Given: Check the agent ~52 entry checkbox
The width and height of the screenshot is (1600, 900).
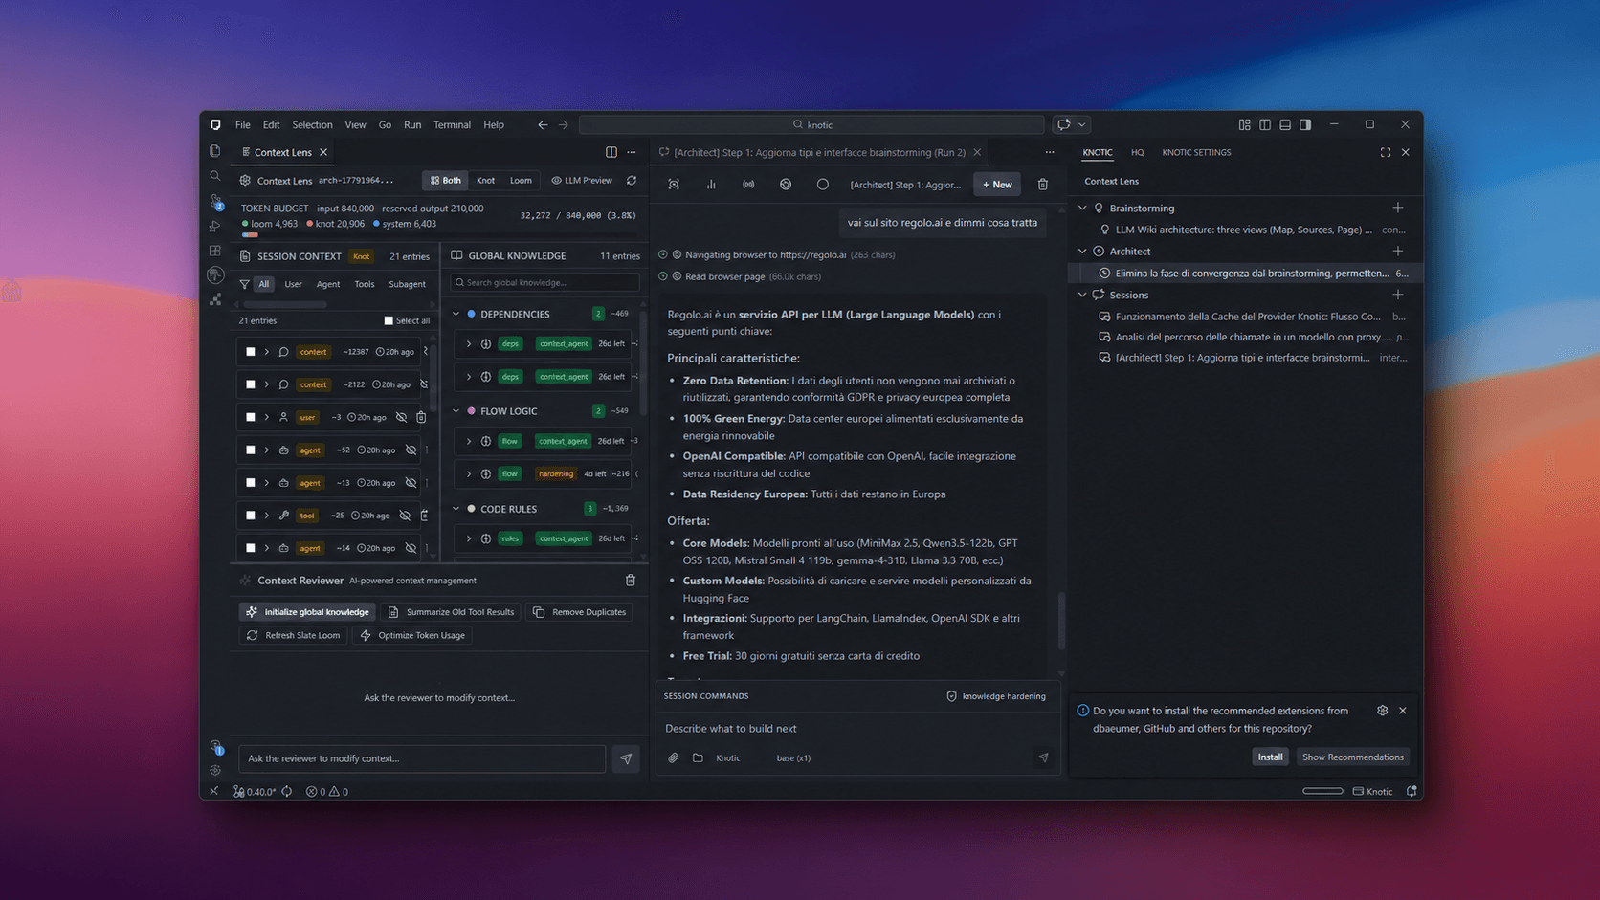Looking at the screenshot, I should [x=251, y=450].
